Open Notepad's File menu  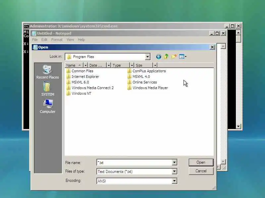[x=35, y=40]
